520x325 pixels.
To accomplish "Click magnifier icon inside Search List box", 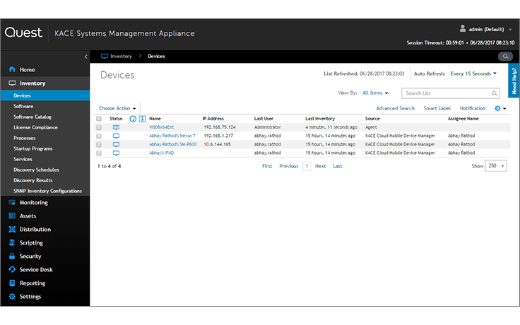I will 494,93.
